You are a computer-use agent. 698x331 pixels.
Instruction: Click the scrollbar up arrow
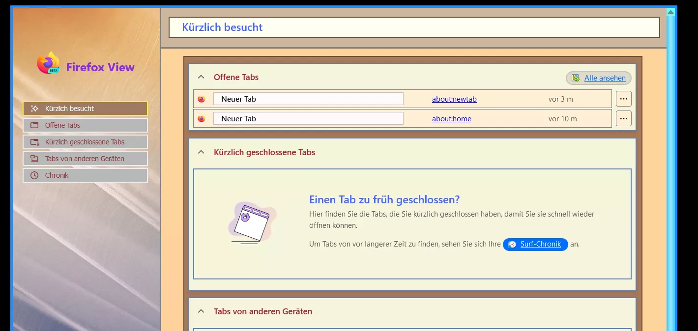point(670,12)
